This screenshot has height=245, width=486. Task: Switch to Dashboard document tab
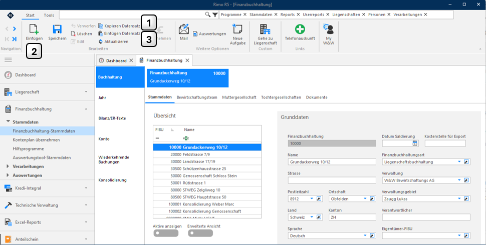[116, 60]
